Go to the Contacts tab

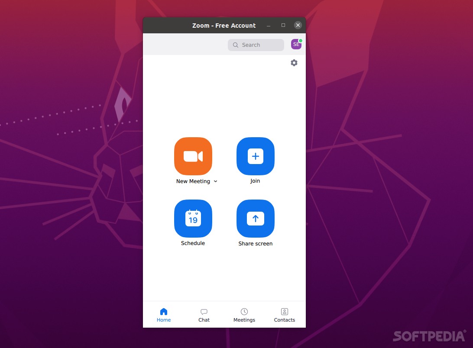[285, 315]
